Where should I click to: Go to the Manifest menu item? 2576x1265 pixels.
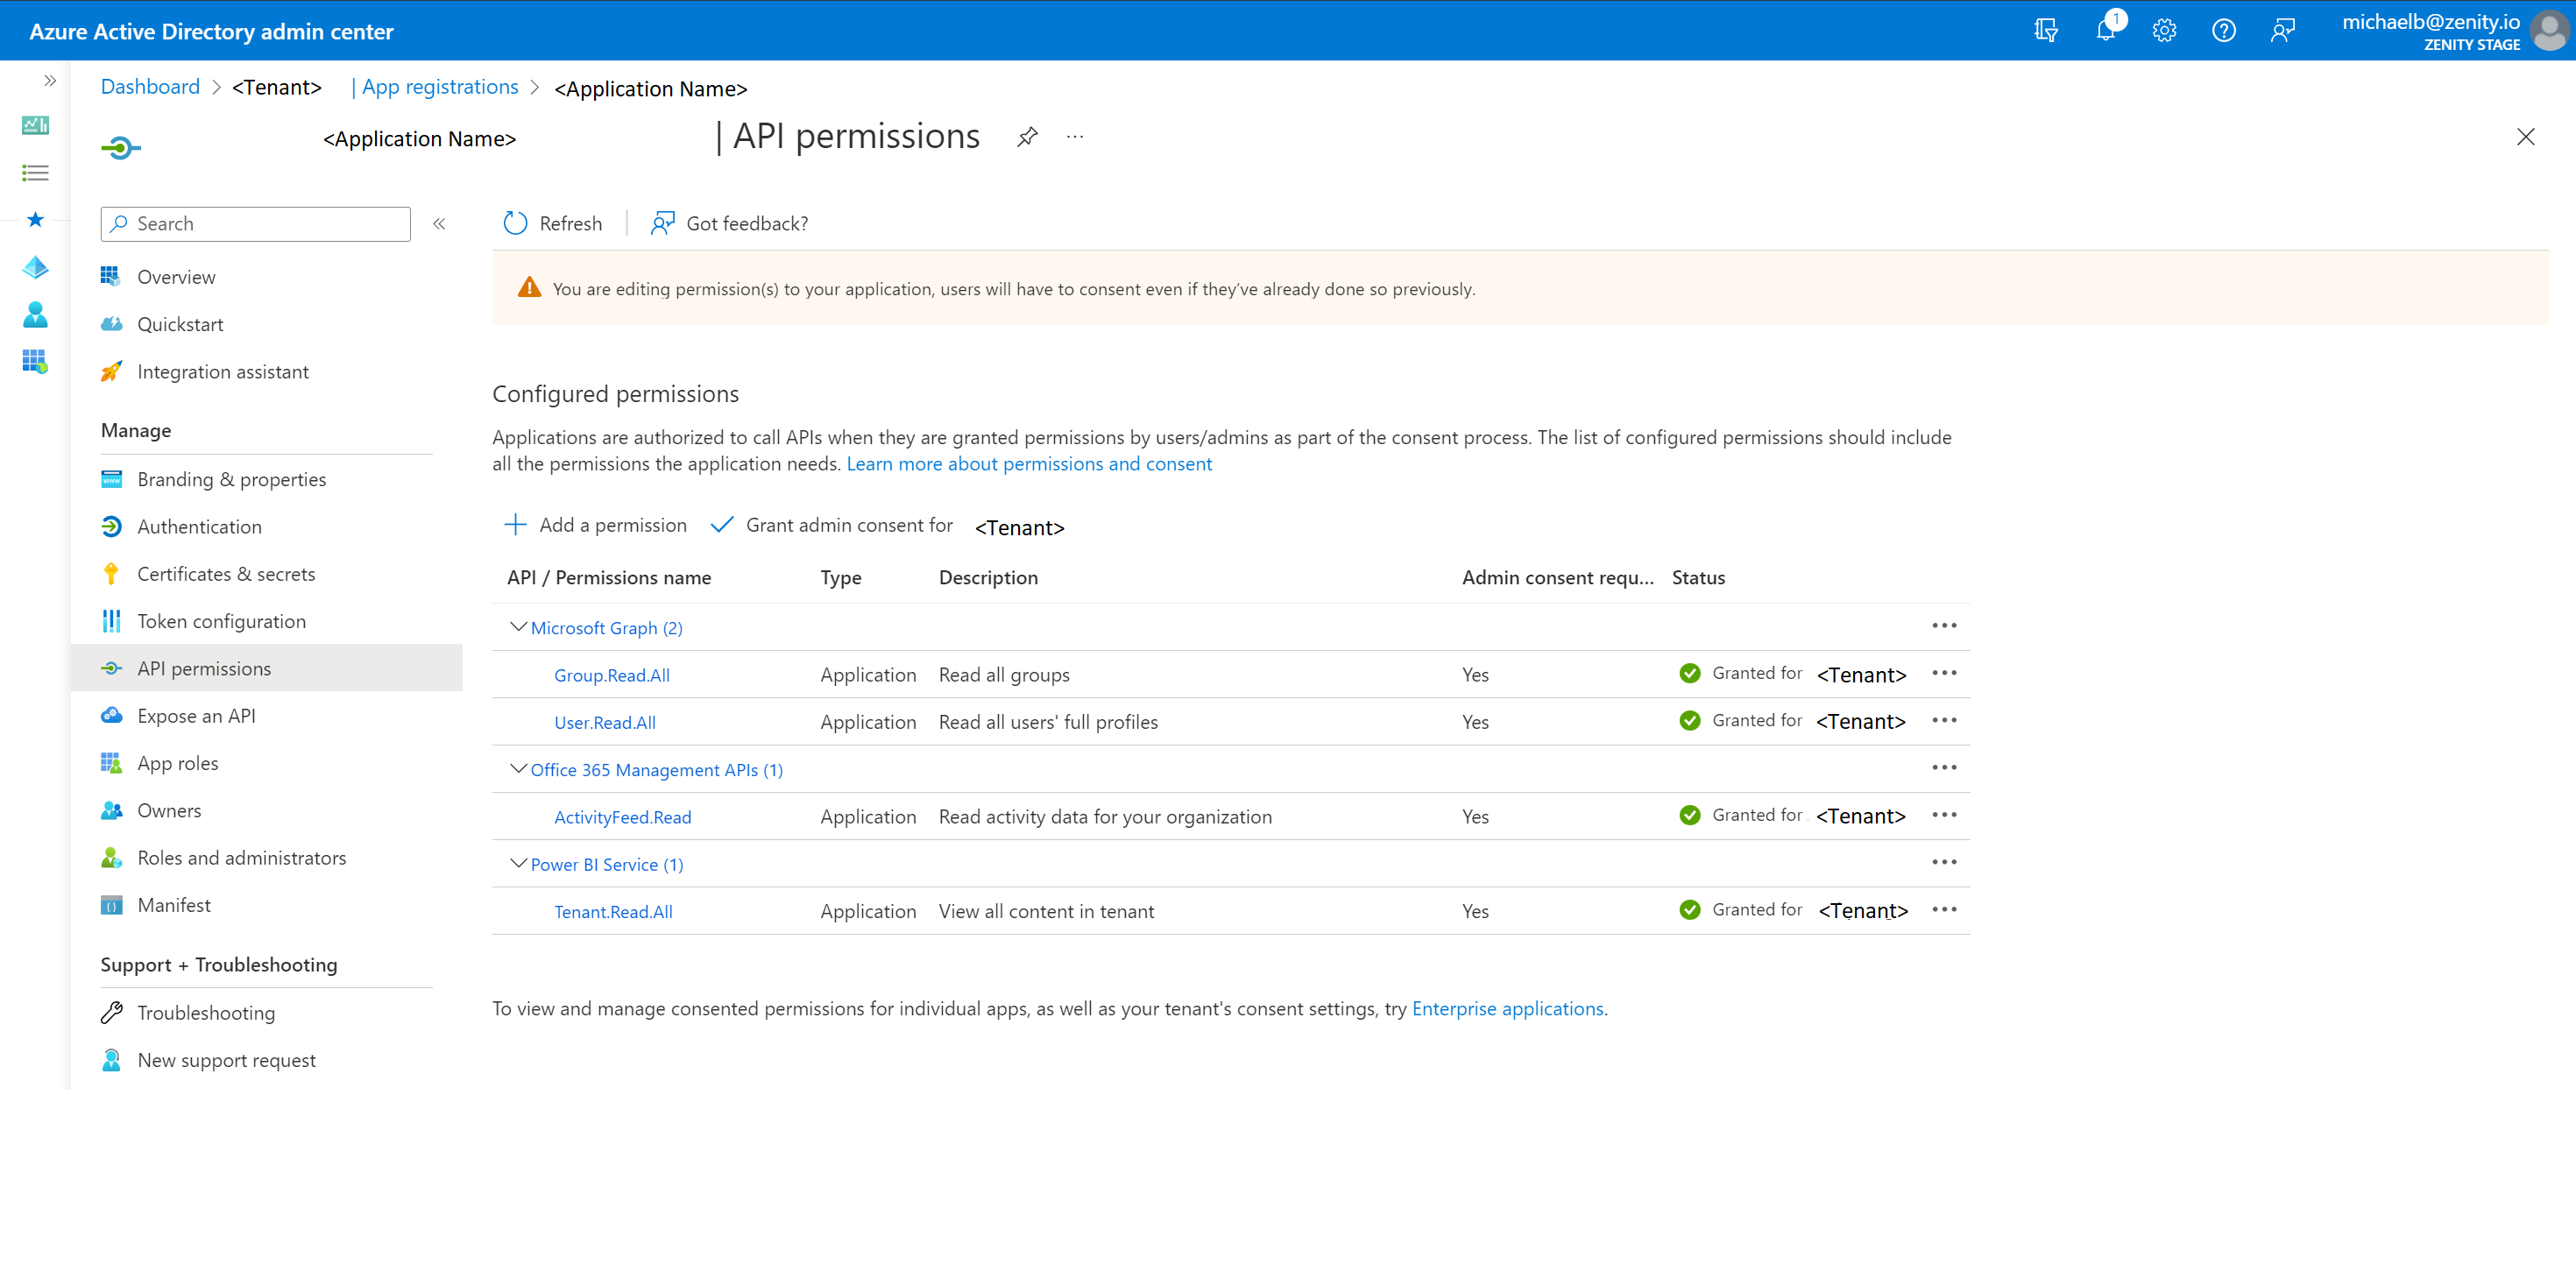coord(174,905)
